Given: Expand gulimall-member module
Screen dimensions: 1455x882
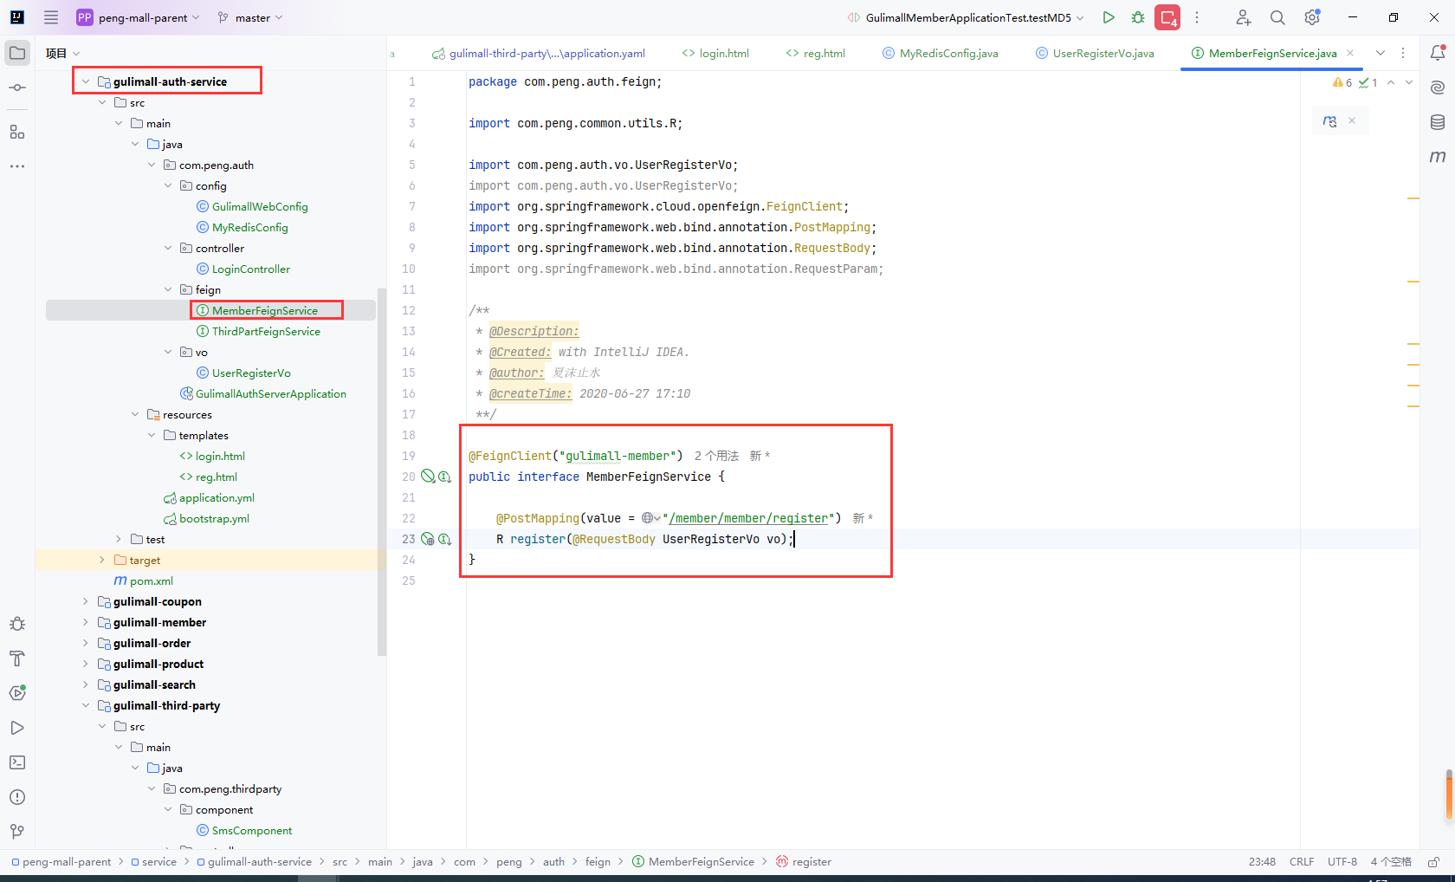Looking at the screenshot, I should (x=86, y=622).
